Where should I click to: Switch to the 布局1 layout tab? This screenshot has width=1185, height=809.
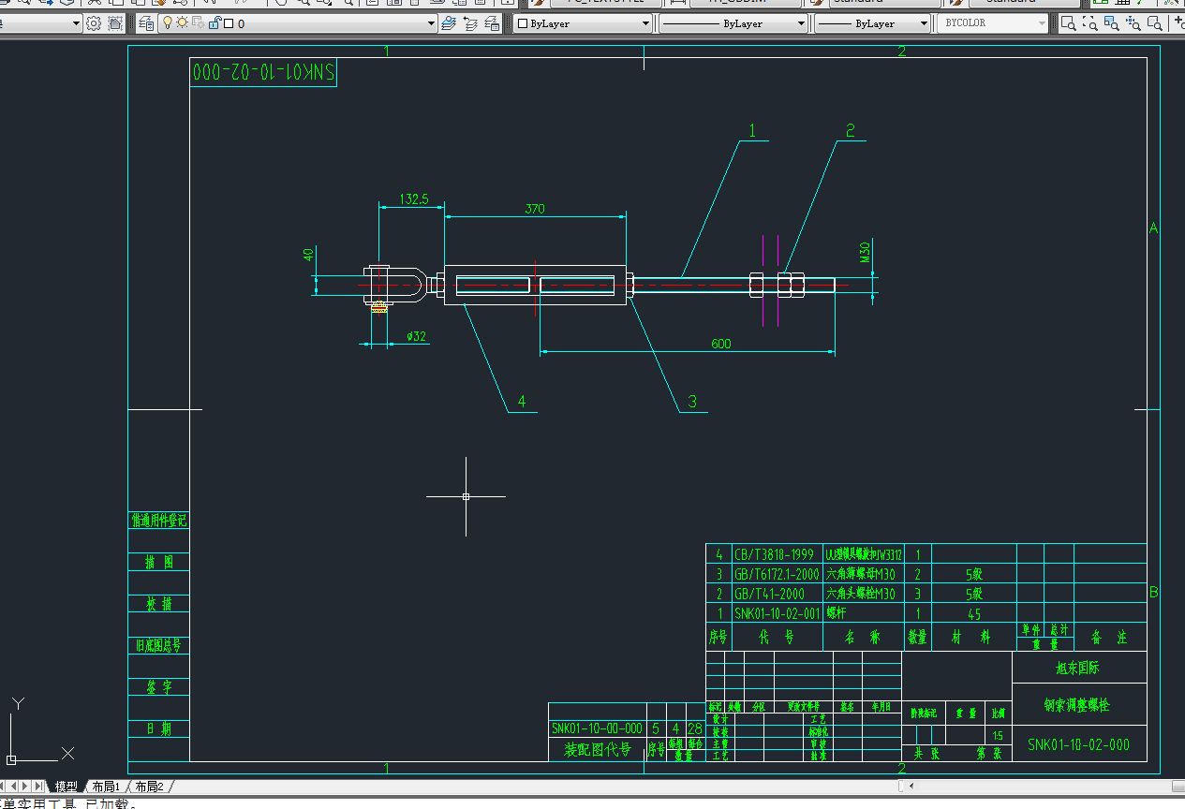(105, 787)
